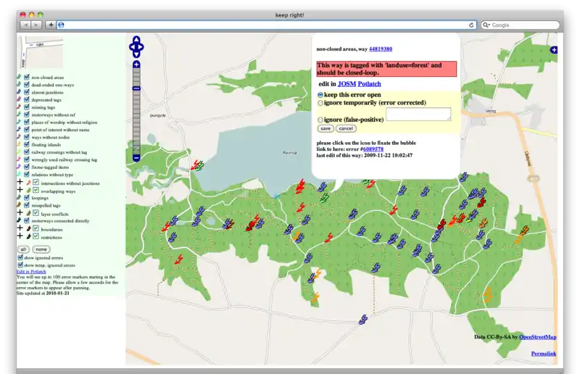580x374 pixels.
Task: Click the Permalink link
Action: pyautogui.click(x=543, y=353)
